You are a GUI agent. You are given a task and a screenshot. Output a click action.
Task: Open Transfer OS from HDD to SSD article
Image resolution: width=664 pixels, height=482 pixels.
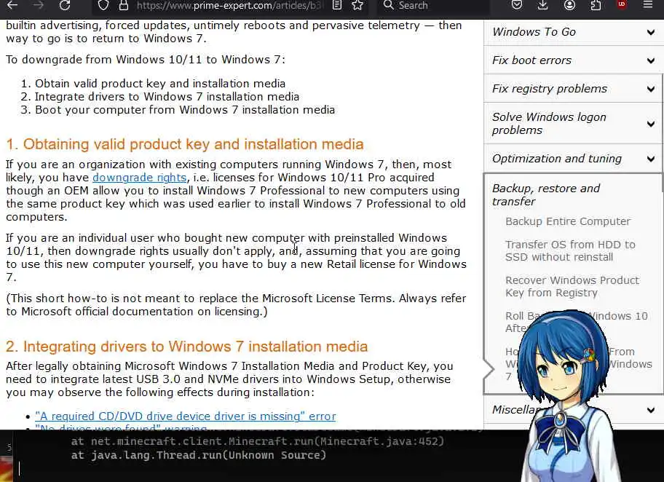pyautogui.click(x=570, y=250)
